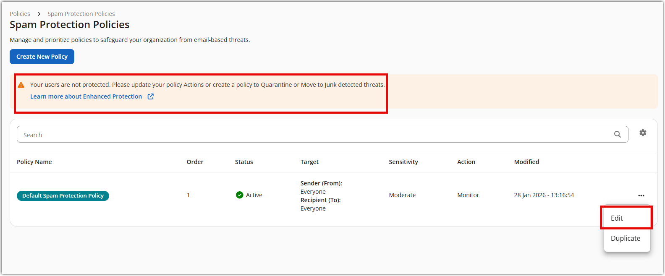Click the green Active status checkmark
The width and height of the screenshot is (665, 276).
pyautogui.click(x=240, y=195)
